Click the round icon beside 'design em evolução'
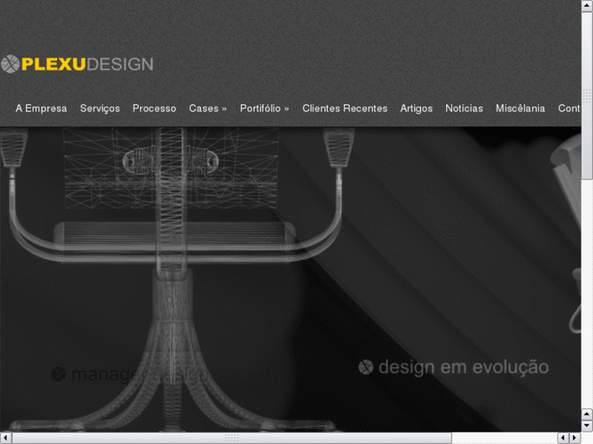This screenshot has height=444, width=593. pyautogui.click(x=365, y=367)
